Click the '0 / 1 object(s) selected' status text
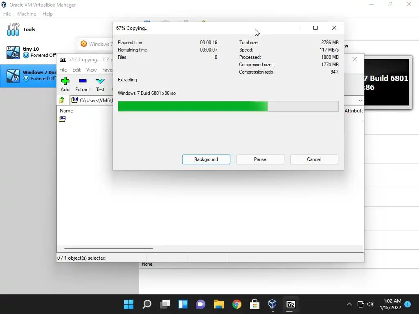The width and height of the screenshot is (419, 314). (x=81, y=258)
